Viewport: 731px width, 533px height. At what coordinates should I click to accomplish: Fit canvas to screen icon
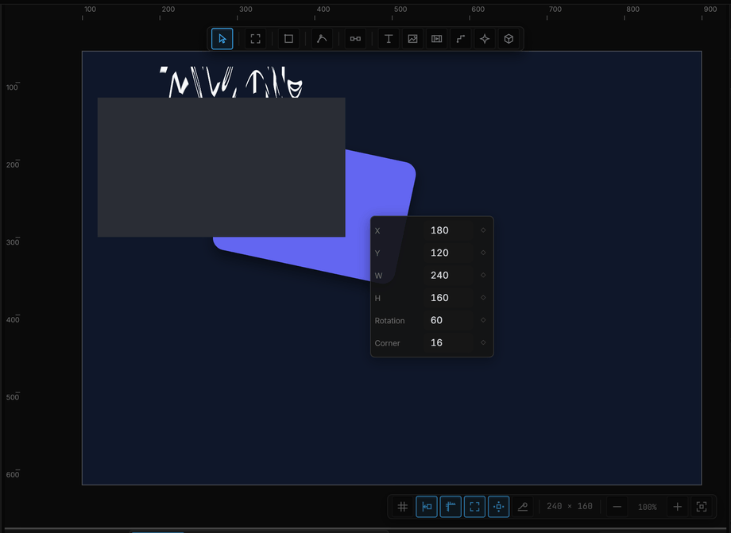(702, 507)
